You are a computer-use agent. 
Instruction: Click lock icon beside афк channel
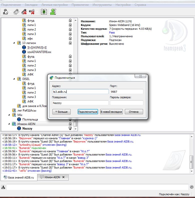(70, 38)
